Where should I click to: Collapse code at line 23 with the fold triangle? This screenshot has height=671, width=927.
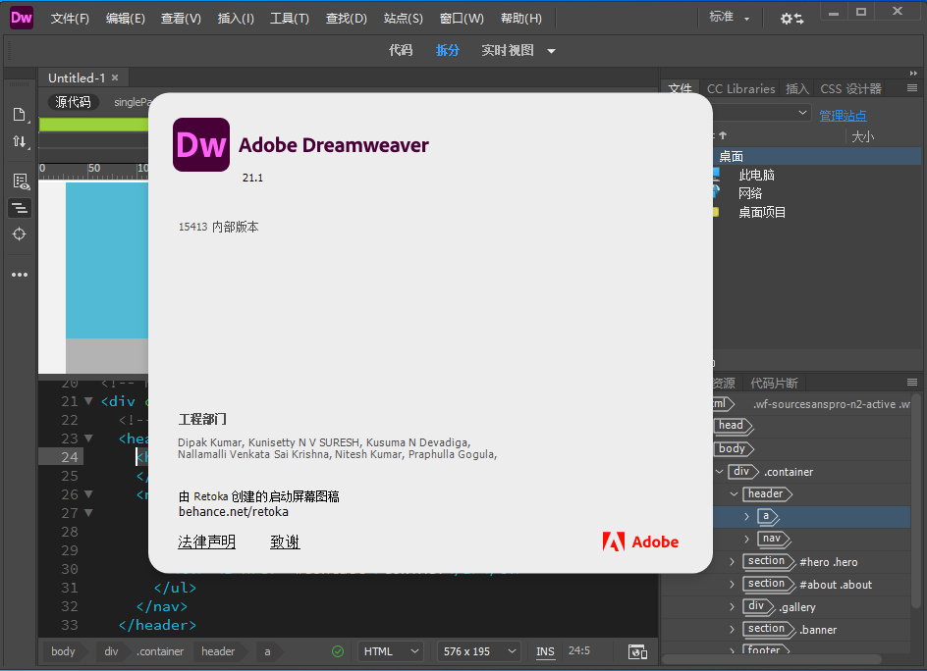88,439
